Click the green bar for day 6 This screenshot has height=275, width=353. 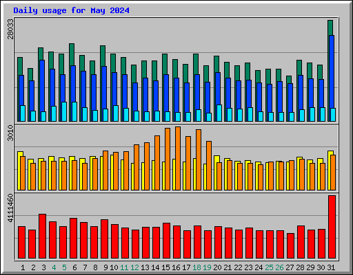[x=72, y=54]
